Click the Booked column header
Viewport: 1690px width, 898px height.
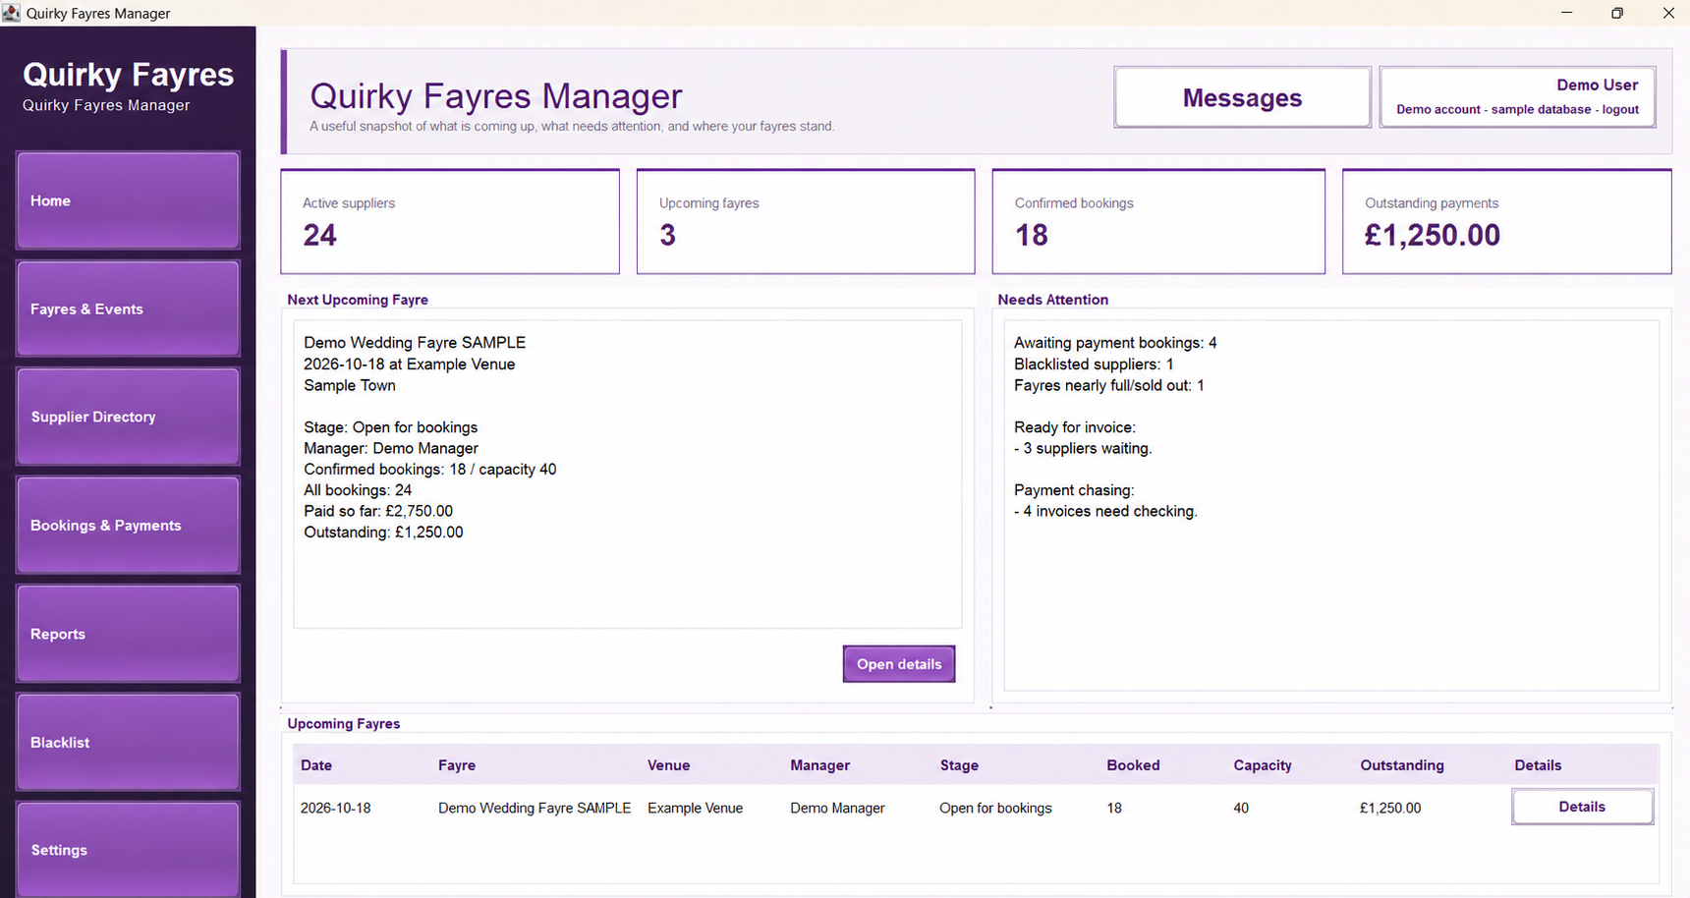(1133, 765)
